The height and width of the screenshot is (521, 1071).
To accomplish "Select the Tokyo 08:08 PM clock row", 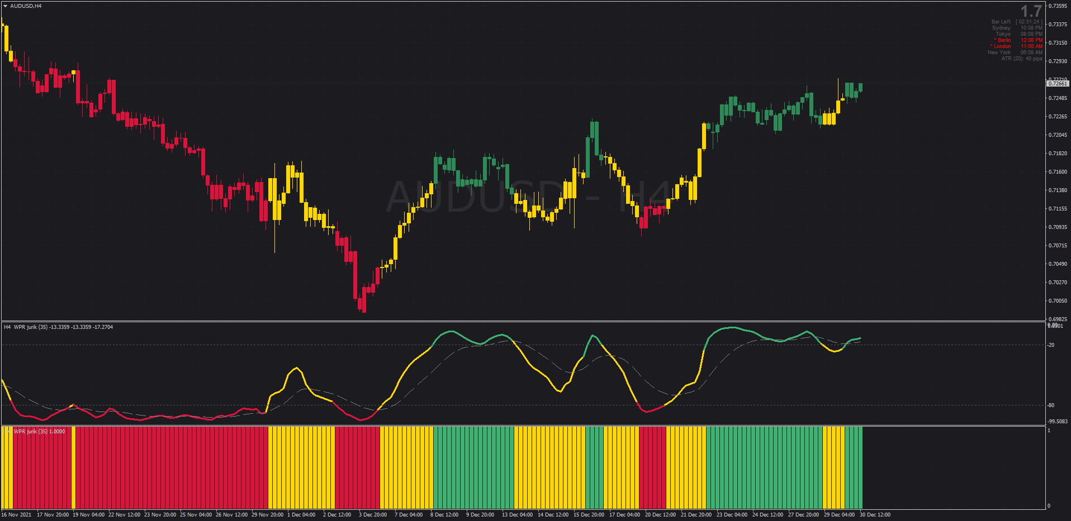I will [x=1018, y=34].
